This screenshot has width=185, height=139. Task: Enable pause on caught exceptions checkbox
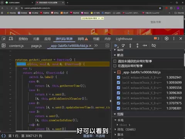click(x=115, y=66)
